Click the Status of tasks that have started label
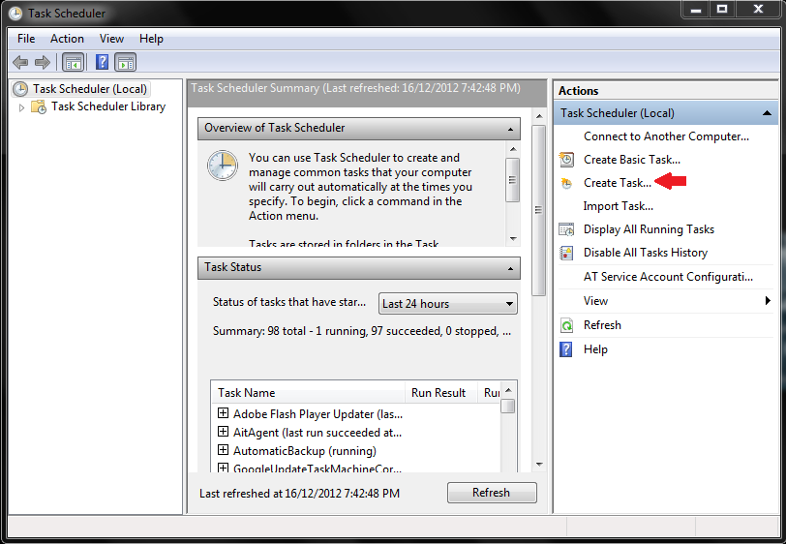 coord(289,302)
